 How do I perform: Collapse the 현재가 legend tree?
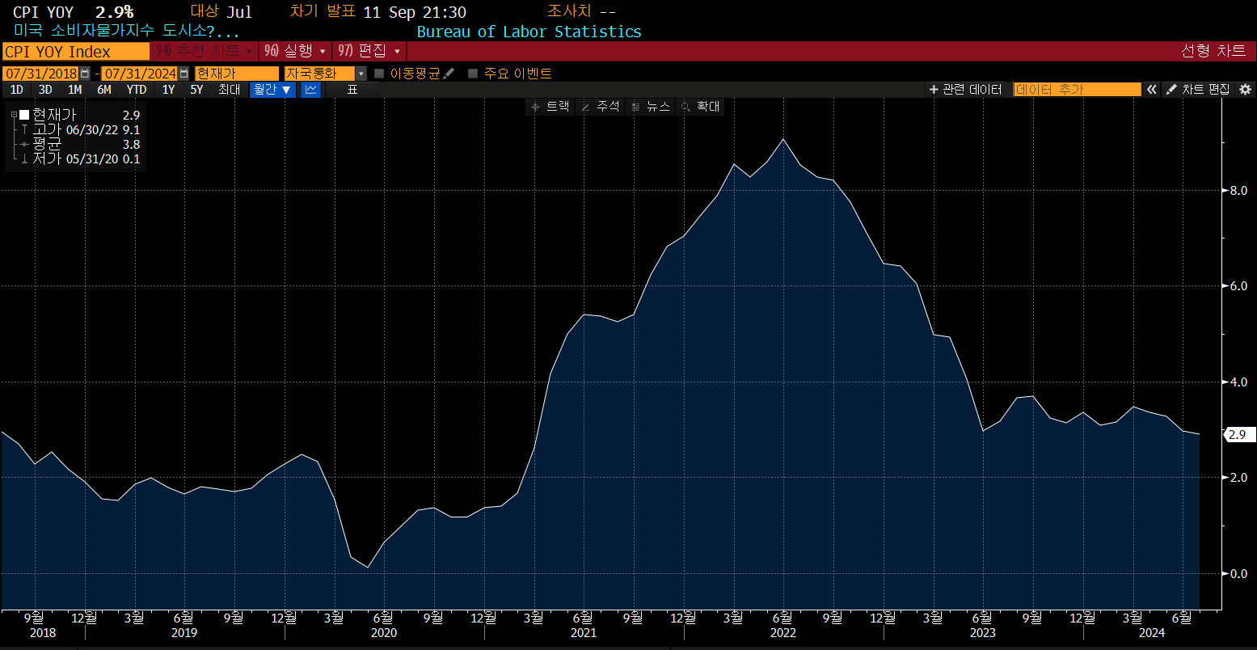(x=14, y=115)
